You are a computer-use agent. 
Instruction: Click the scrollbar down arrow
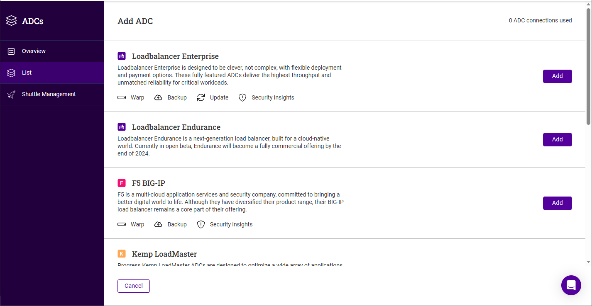coord(588,262)
